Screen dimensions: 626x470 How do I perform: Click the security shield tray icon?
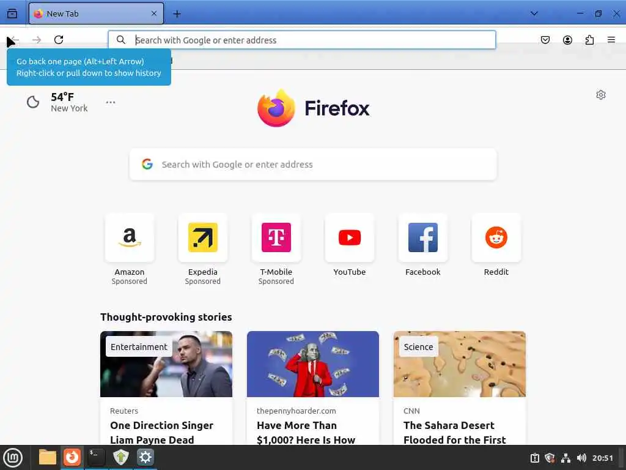pyautogui.click(x=550, y=458)
